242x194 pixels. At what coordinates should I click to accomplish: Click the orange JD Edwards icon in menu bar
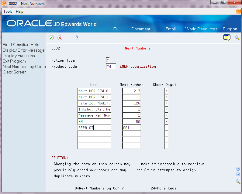coord(238,11)
